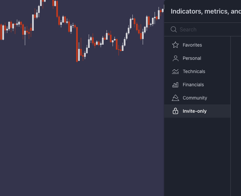Click the Financials bar chart icon
Image resolution: width=241 pixels, height=196 pixels.
175,85
